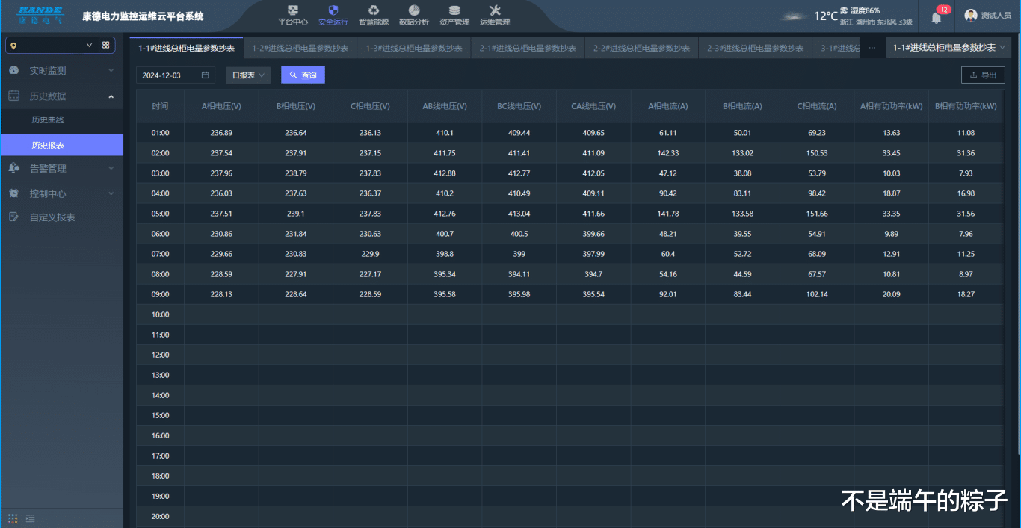Image resolution: width=1021 pixels, height=528 pixels.
Task: Open 历史曲线 in the sidebar
Action: click(48, 120)
